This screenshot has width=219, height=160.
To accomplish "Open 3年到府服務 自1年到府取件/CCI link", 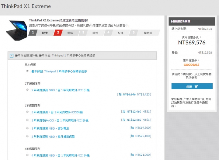I will [57, 112].
